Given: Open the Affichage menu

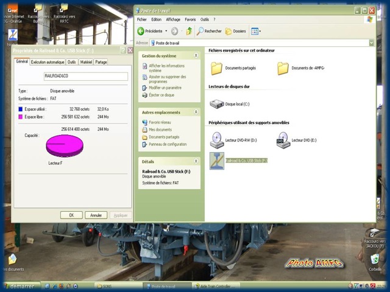Looking at the screenshot, I should pos(173,19).
